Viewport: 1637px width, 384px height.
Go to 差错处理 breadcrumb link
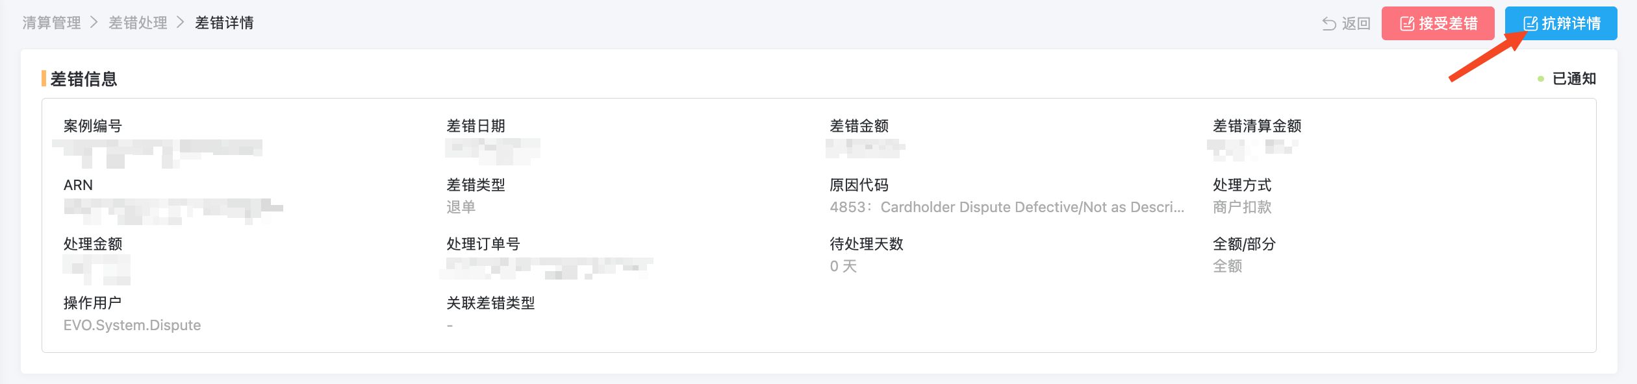click(138, 23)
